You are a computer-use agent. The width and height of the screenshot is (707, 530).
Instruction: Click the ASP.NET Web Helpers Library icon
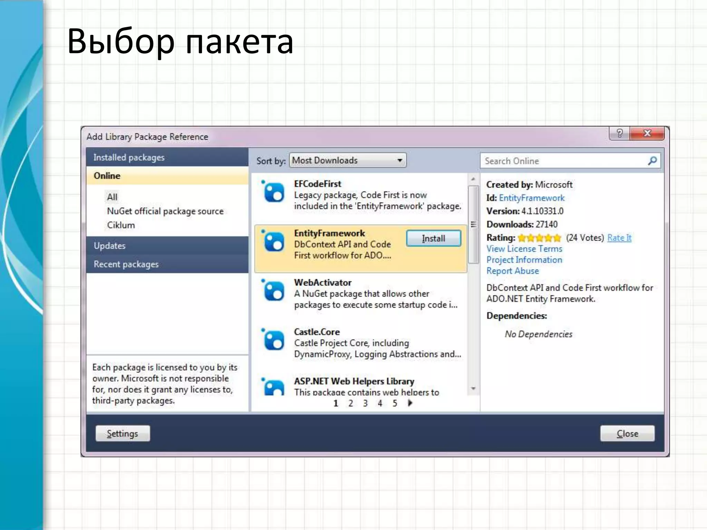click(x=274, y=387)
